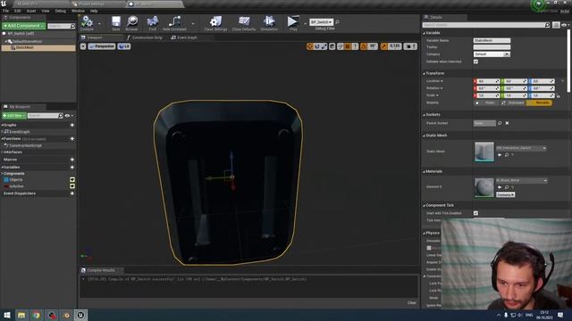The width and height of the screenshot is (572, 321).
Task: Compile the blueprint using Compile icon
Action: (x=88, y=21)
